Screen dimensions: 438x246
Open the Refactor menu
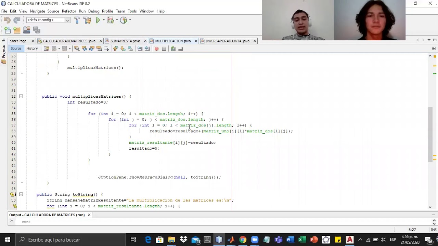click(x=69, y=11)
